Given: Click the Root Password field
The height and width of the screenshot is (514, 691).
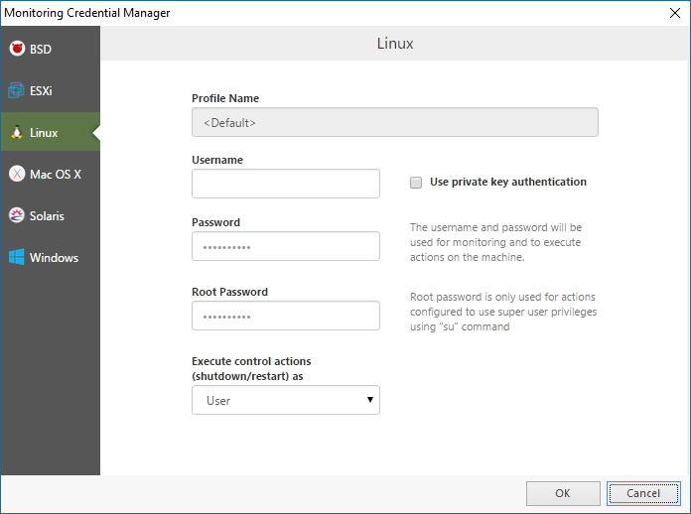Looking at the screenshot, I should (x=286, y=316).
